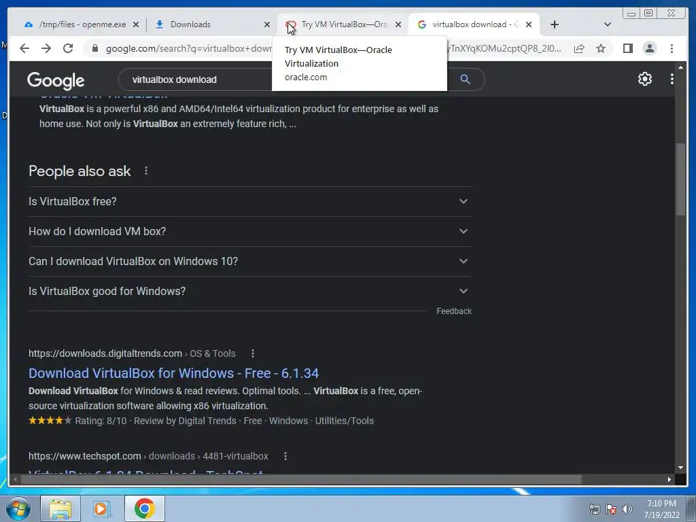Open the volume control tray icon
This screenshot has width=696, height=522.
click(627, 509)
